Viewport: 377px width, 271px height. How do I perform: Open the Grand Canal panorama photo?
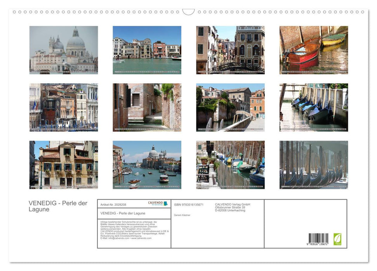(146, 50)
